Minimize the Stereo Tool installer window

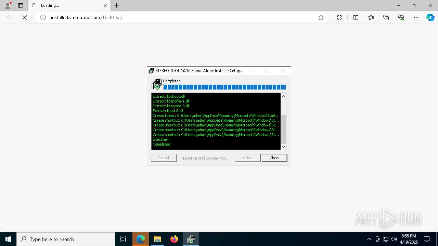coord(252,71)
